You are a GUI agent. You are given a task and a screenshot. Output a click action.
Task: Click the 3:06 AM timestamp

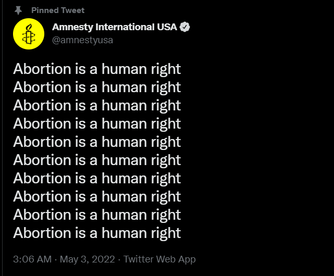tap(32, 259)
